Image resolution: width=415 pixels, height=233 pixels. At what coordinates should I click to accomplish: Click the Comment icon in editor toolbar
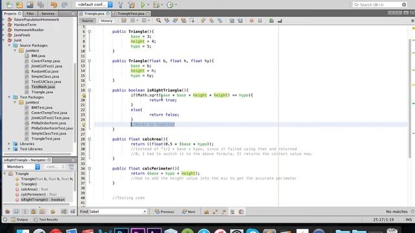[271, 20]
